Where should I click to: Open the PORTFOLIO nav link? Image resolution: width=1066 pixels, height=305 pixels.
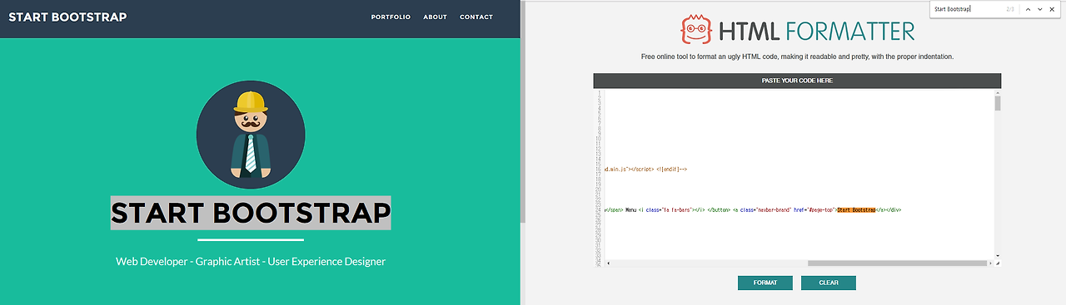(x=391, y=17)
